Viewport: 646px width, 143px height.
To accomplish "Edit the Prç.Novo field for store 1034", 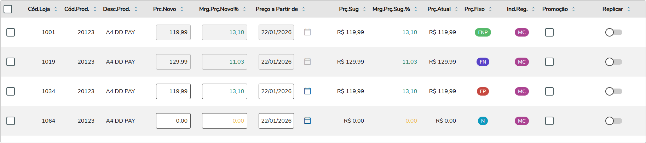I will pos(173,91).
